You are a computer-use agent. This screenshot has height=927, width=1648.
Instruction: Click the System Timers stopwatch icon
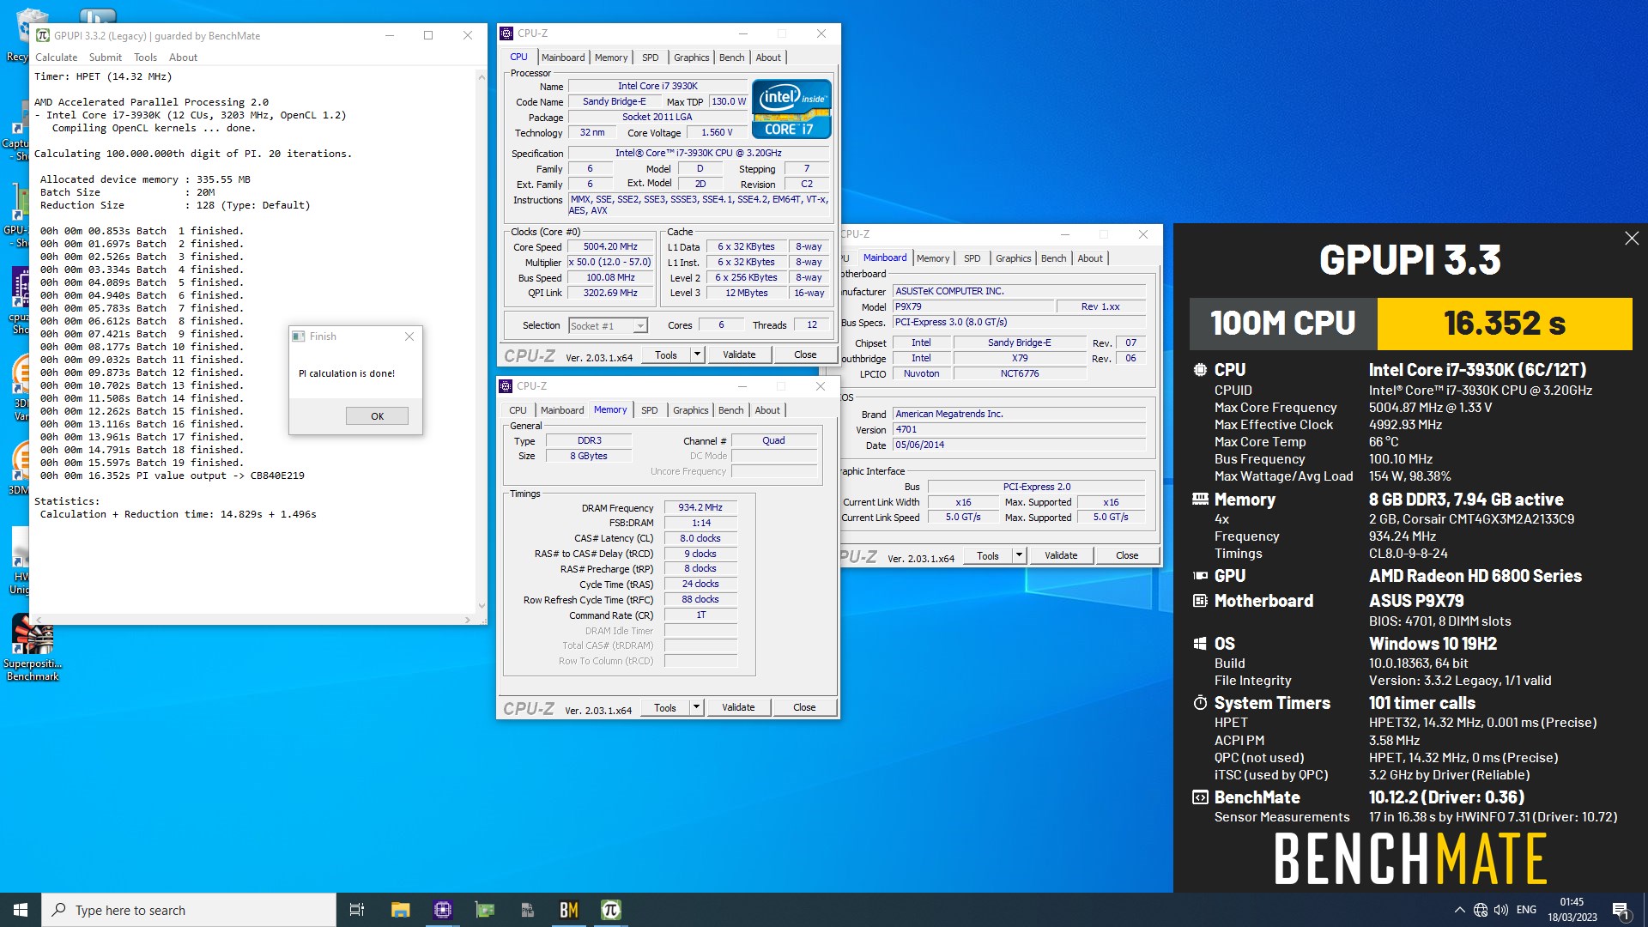1200,703
